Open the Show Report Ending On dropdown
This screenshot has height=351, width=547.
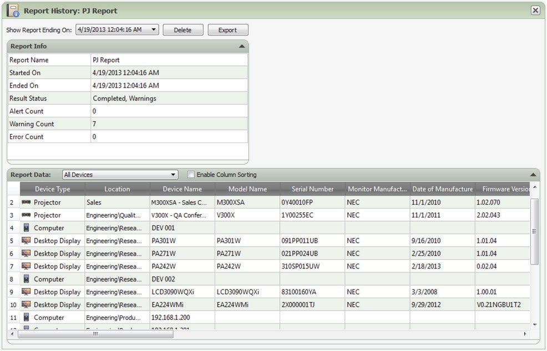153,30
